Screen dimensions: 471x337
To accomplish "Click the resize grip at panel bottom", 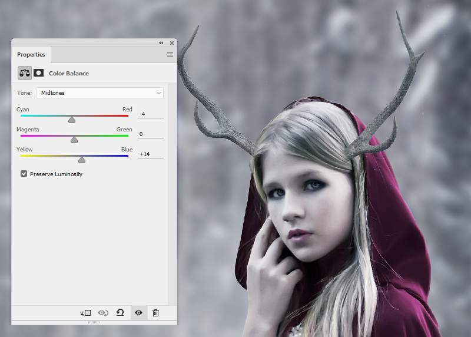I will click(x=94, y=322).
